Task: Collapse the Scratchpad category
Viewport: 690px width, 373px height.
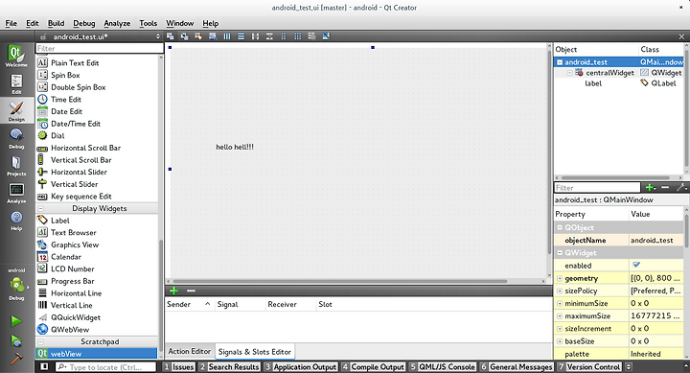Action: click(40, 341)
